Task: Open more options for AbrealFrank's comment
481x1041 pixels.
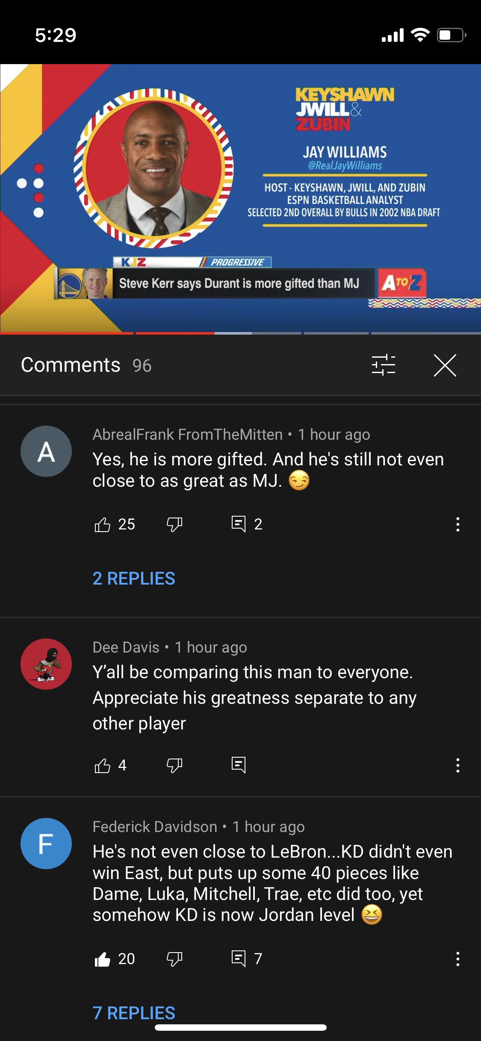Action: (457, 524)
